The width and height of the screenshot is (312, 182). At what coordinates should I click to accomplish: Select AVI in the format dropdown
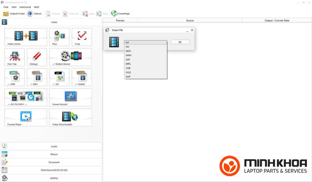pyautogui.click(x=145, y=42)
